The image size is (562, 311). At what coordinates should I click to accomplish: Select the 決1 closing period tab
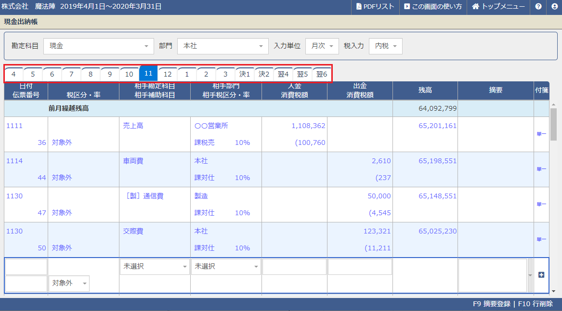245,74
